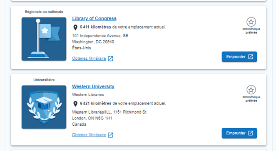The image size is (276, 151).
Task: Click the Western University graduation cap thumbnail
Action: (x=44, y=107)
